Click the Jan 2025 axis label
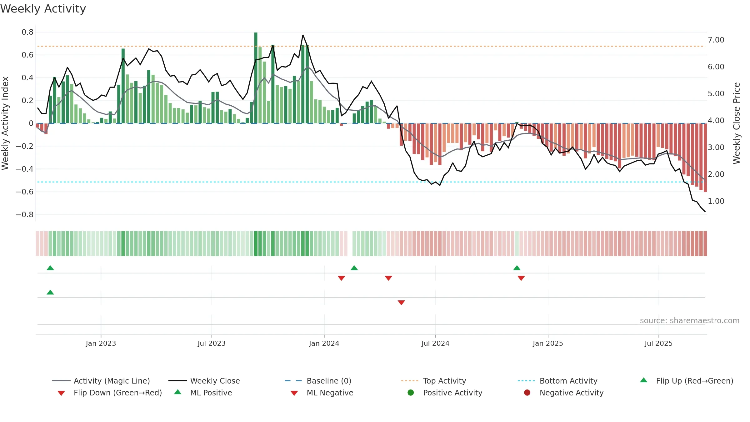The image size is (750, 422). pos(548,343)
